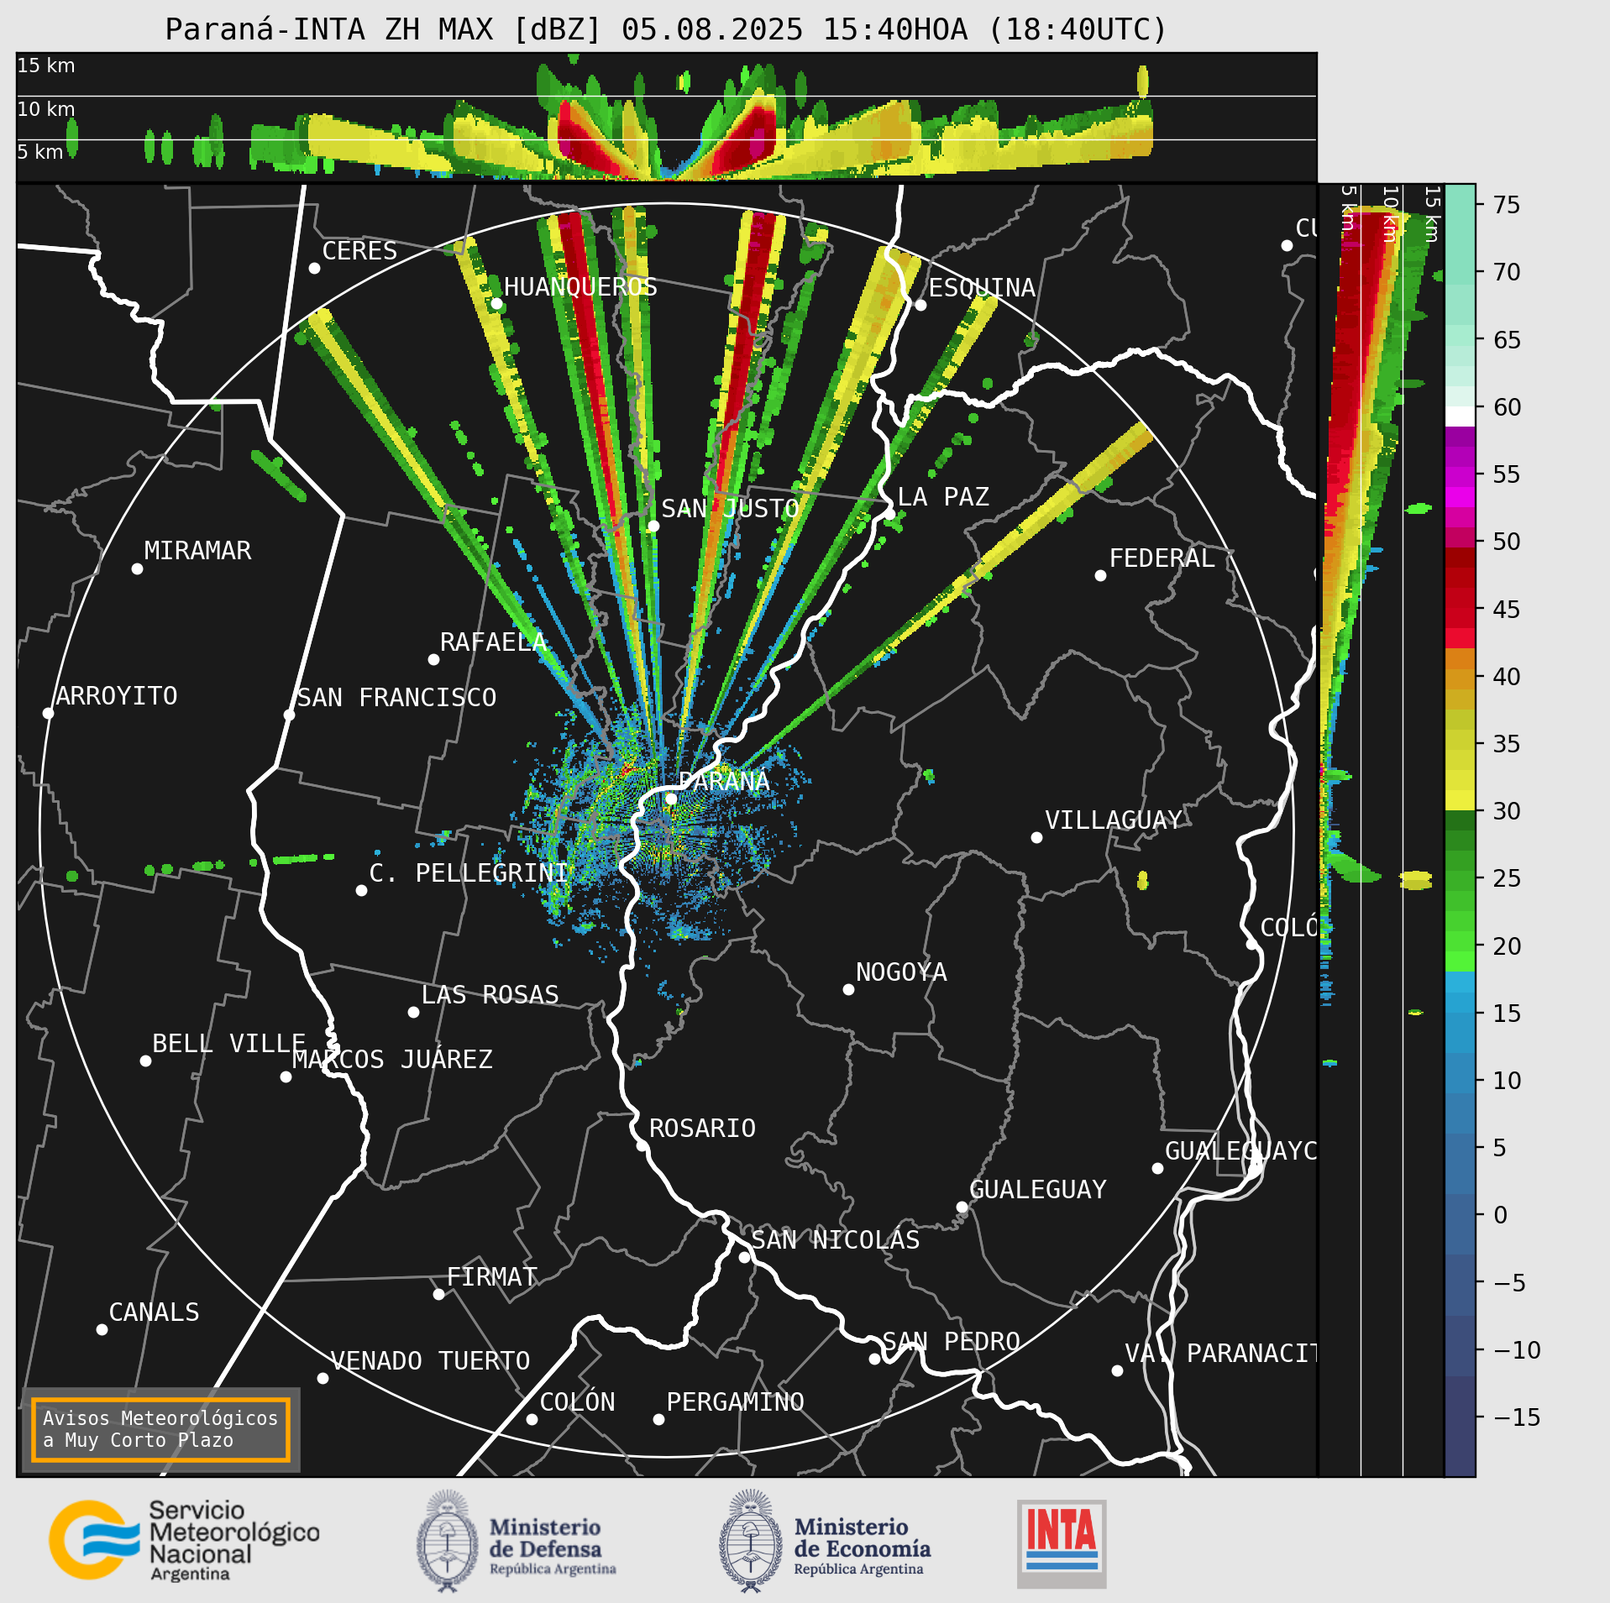Click the SAN NICOLAS city label

(836, 1239)
